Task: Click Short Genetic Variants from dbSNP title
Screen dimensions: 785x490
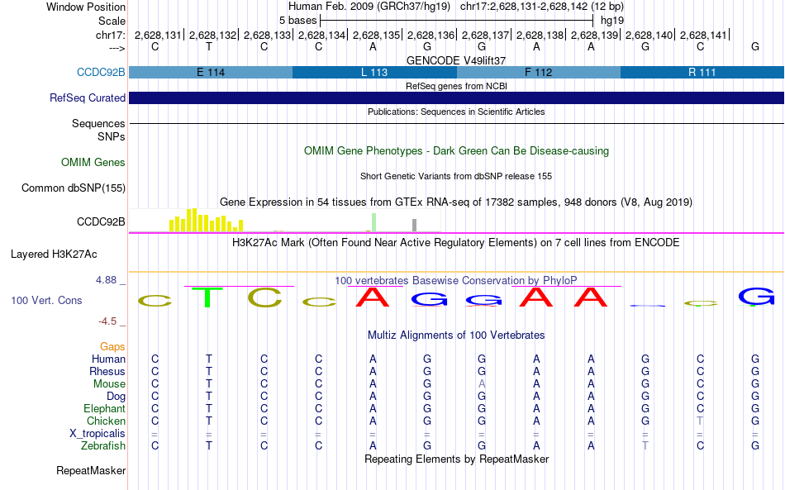Action: (456, 176)
